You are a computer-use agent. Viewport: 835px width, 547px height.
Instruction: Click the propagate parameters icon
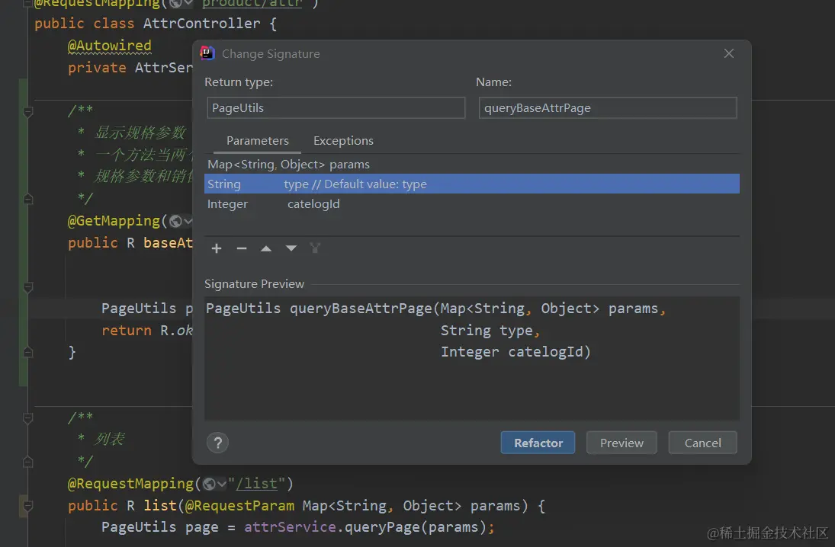315,248
